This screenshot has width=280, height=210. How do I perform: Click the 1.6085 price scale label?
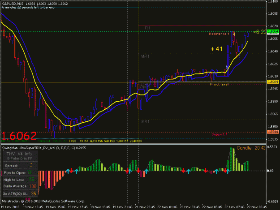coord(273,13)
